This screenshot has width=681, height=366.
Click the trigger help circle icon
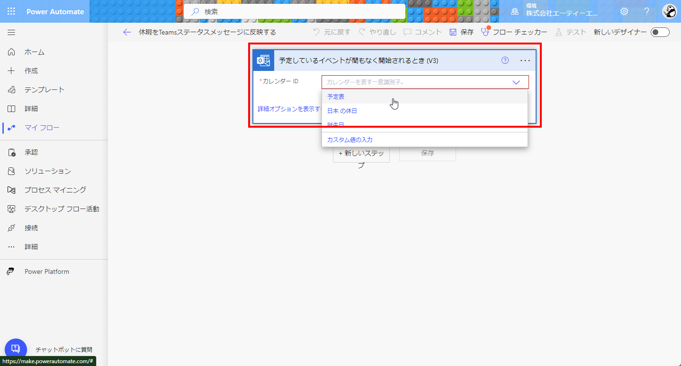point(505,61)
